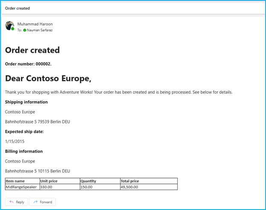Open sender name Muhammad Haroon

[35, 24]
